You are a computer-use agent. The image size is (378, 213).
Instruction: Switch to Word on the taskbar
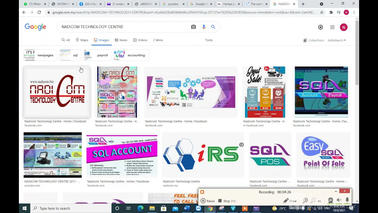[187, 208]
